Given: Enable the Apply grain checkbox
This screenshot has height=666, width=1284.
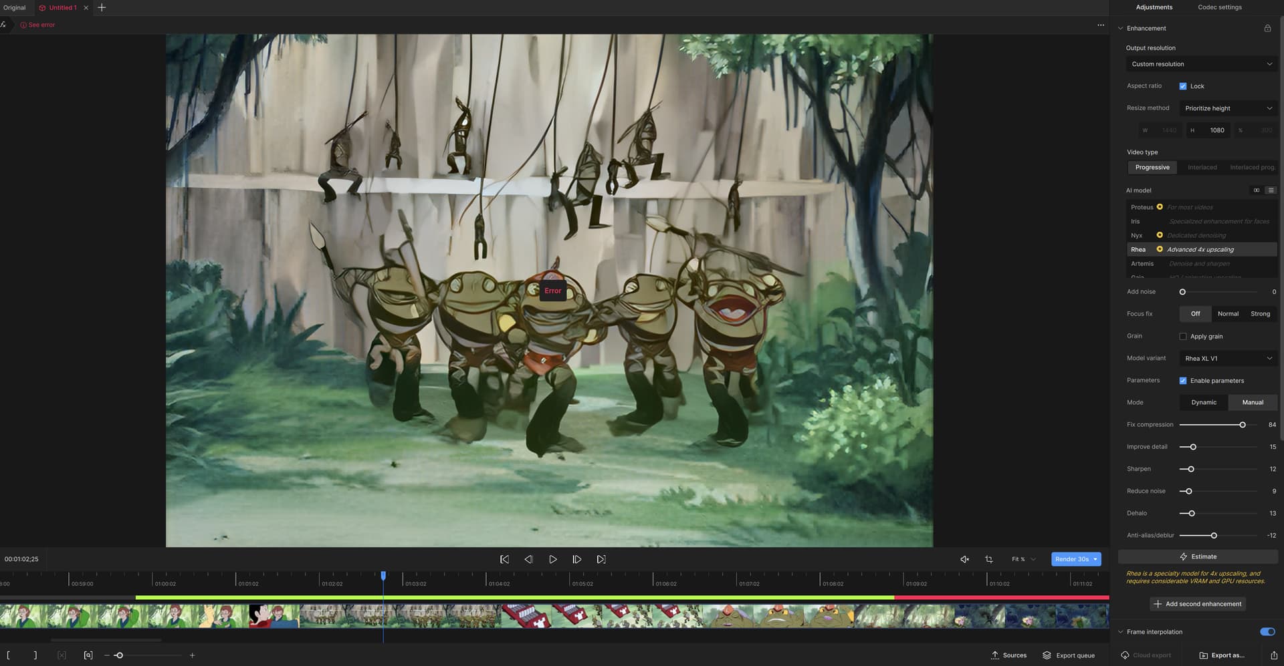Looking at the screenshot, I should coord(1182,337).
